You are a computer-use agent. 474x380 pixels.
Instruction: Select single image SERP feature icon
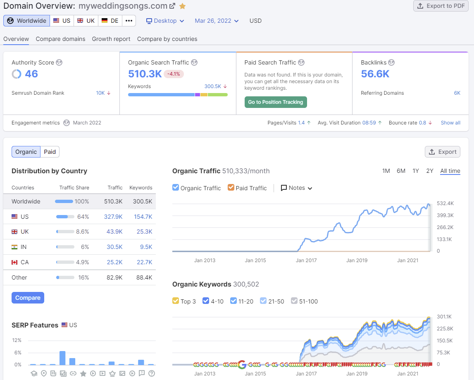point(122,373)
